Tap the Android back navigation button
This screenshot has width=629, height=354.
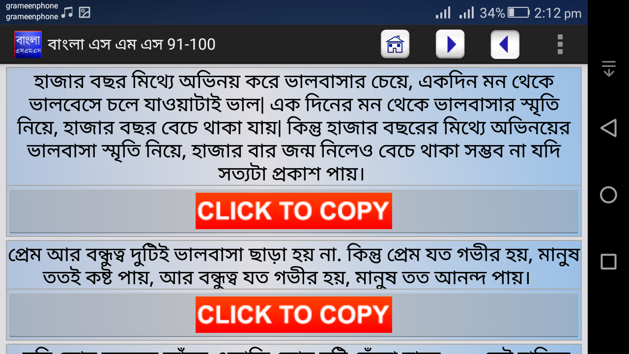coord(608,128)
